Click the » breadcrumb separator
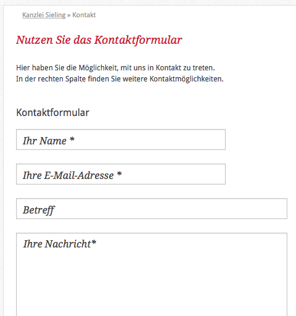 point(69,15)
